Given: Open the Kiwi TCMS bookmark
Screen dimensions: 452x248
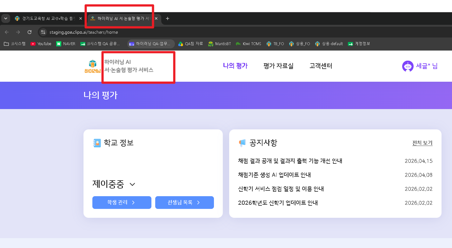Looking at the screenshot, I should pyautogui.click(x=249, y=44).
